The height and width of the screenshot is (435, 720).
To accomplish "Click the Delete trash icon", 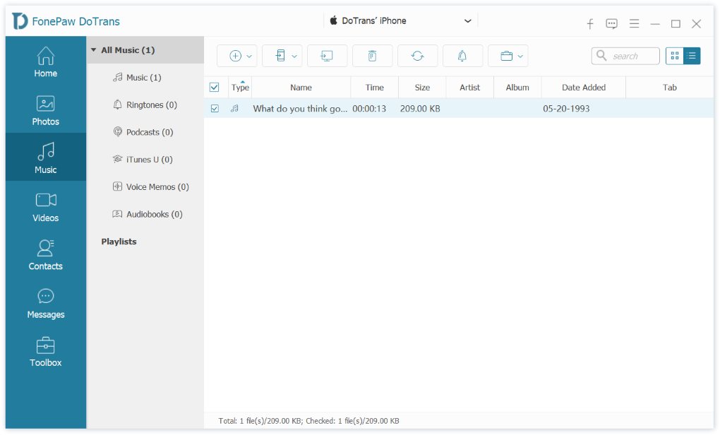I will click(372, 56).
